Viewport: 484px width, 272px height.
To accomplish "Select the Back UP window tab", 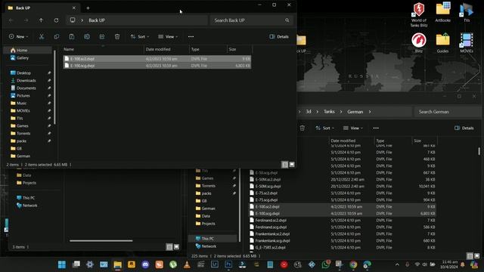I will pyautogui.click(x=42, y=8).
